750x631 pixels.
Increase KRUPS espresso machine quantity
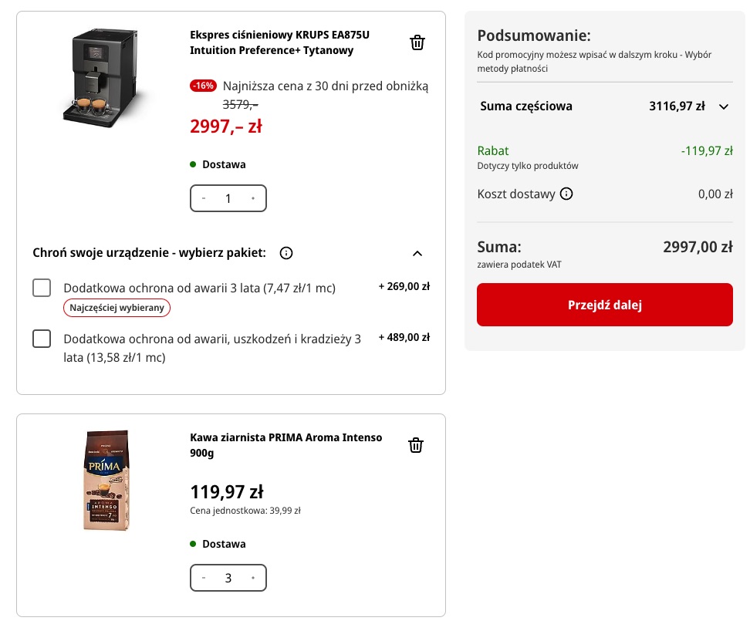pos(253,198)
